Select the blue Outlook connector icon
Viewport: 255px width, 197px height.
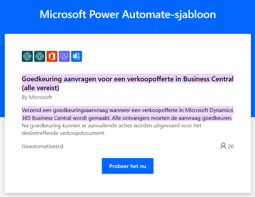[77, 56]
